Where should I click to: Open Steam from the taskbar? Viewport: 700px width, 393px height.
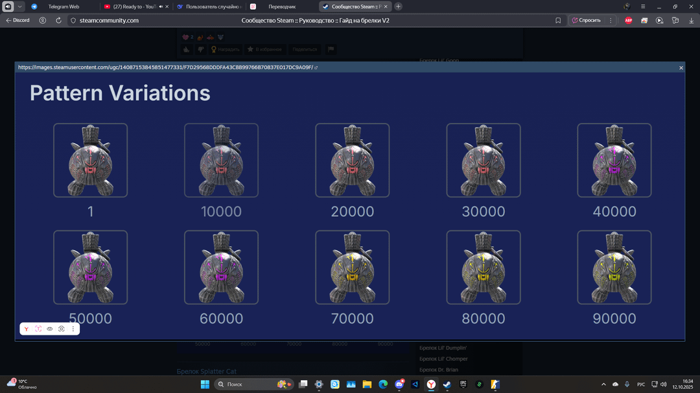pyautogui.click(x=447, y=384)
